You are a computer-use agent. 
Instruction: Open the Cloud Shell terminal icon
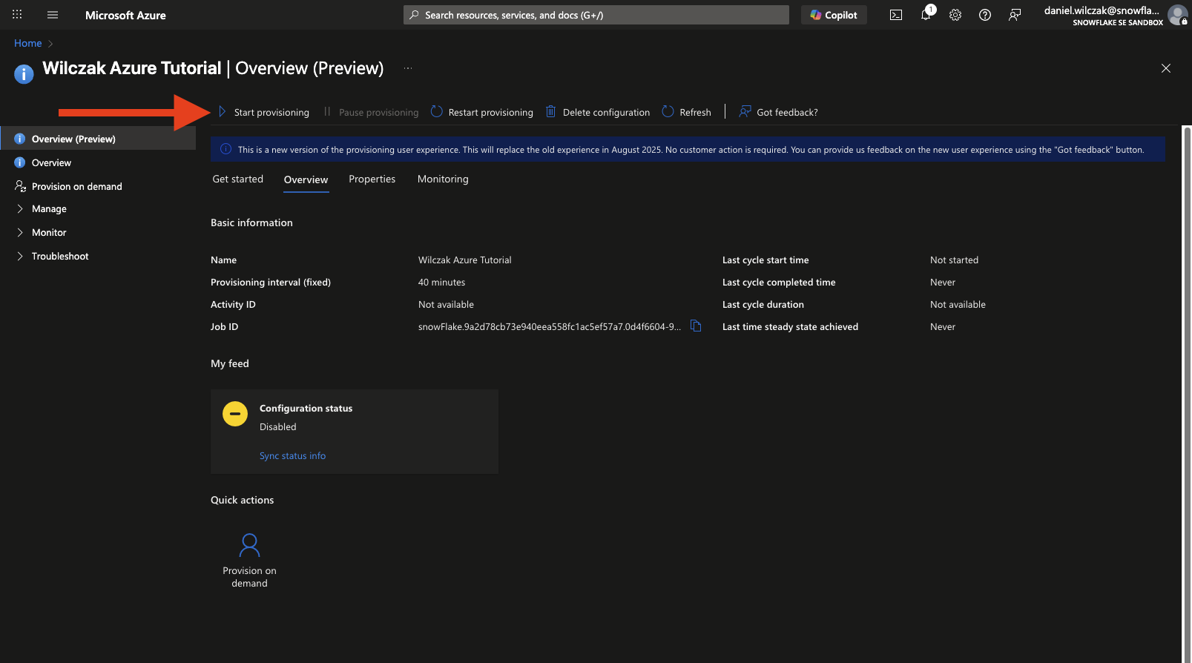(896, 15)
